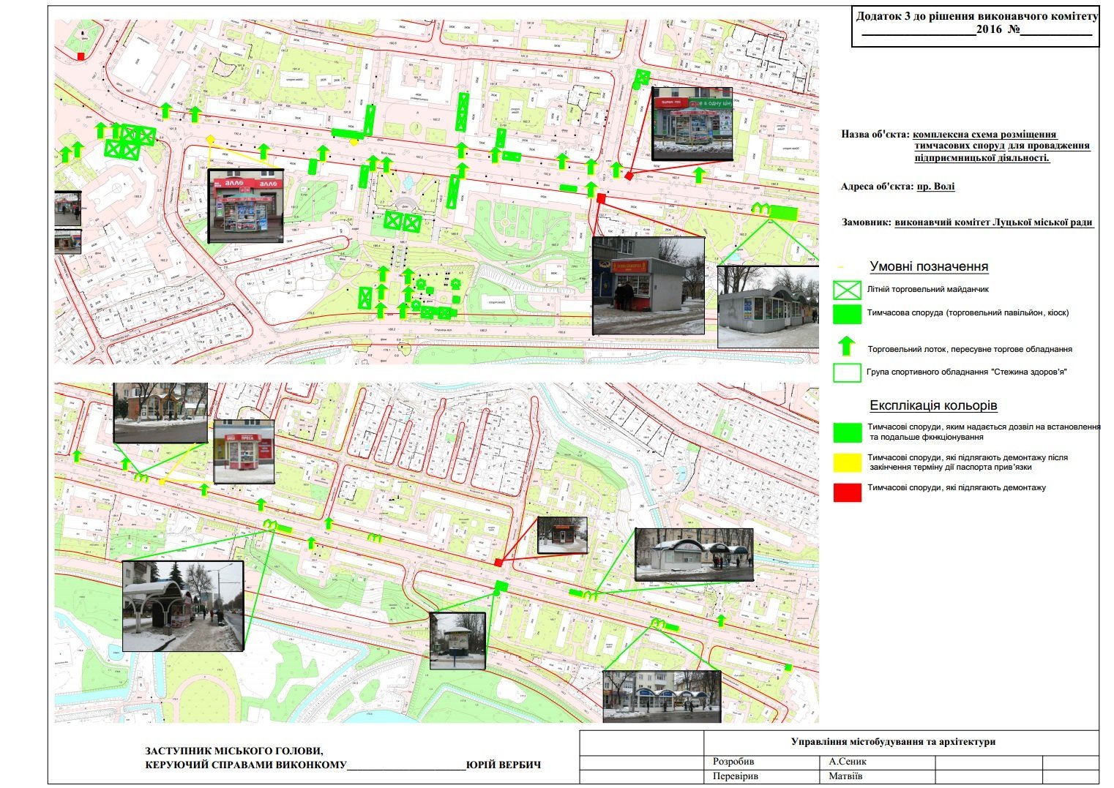The height and width of the screenshot is (788, 1114).
Task: Click the Умовні позначення heading
Action: 928,266
